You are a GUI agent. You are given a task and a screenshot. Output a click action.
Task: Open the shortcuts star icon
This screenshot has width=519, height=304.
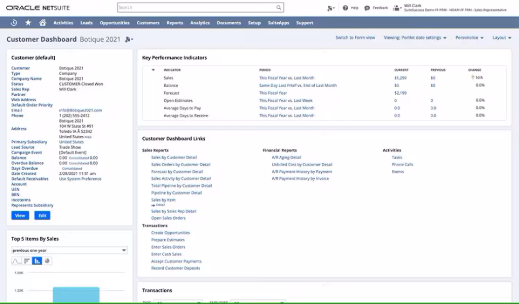pyautogui.click(x=28, y=23)
